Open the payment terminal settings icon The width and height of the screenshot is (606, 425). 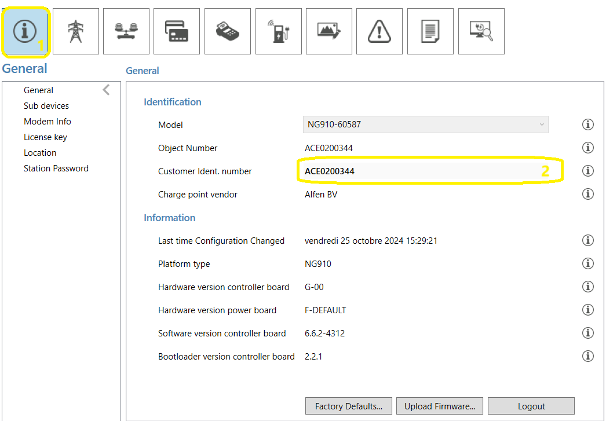tap(227, 31)
